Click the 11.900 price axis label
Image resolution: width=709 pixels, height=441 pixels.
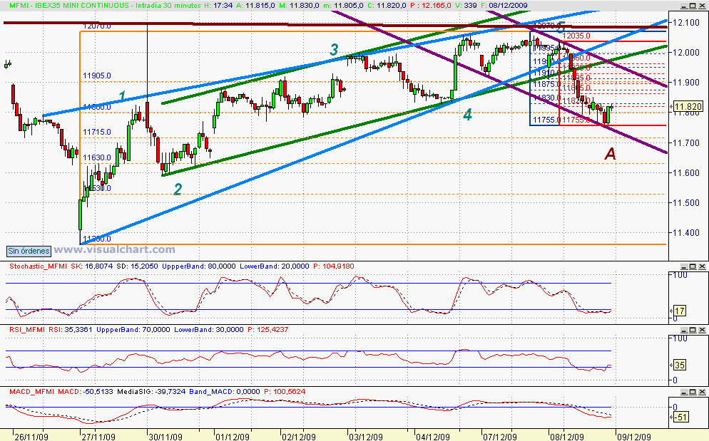[x=686, y=83]
